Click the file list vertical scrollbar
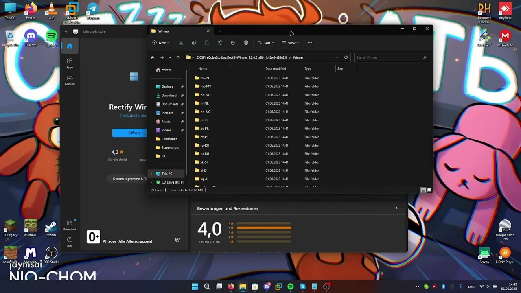 point(431,149)
